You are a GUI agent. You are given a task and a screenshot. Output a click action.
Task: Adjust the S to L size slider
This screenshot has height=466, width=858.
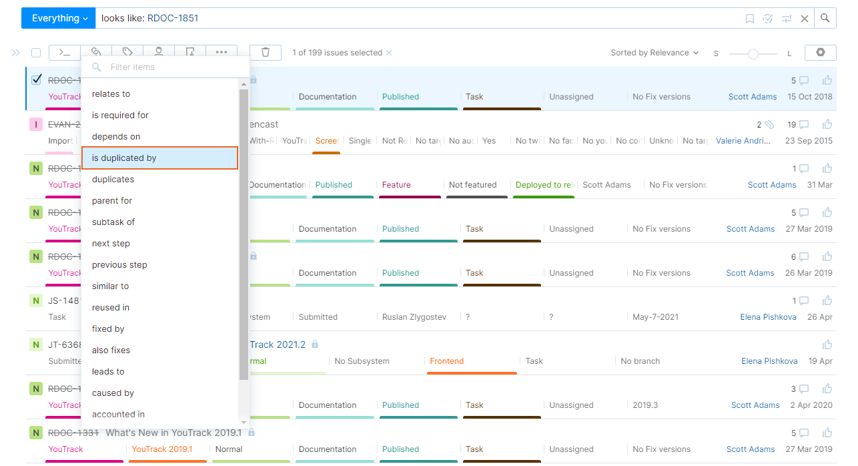(753, 53)
